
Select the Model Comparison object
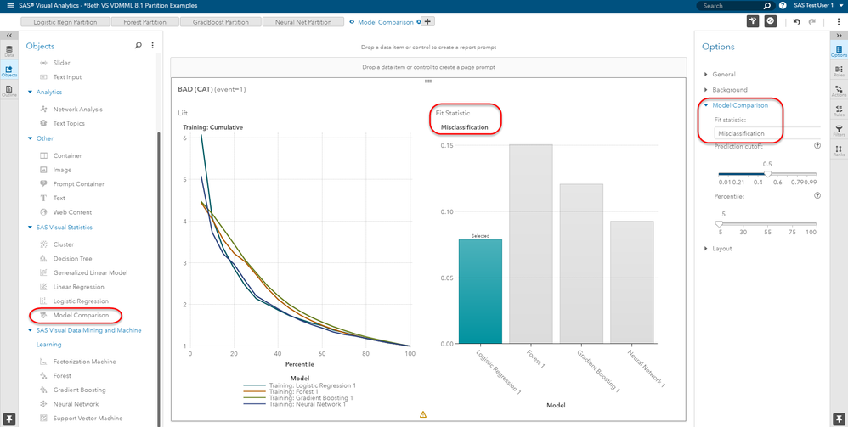(x=81, y=316)
